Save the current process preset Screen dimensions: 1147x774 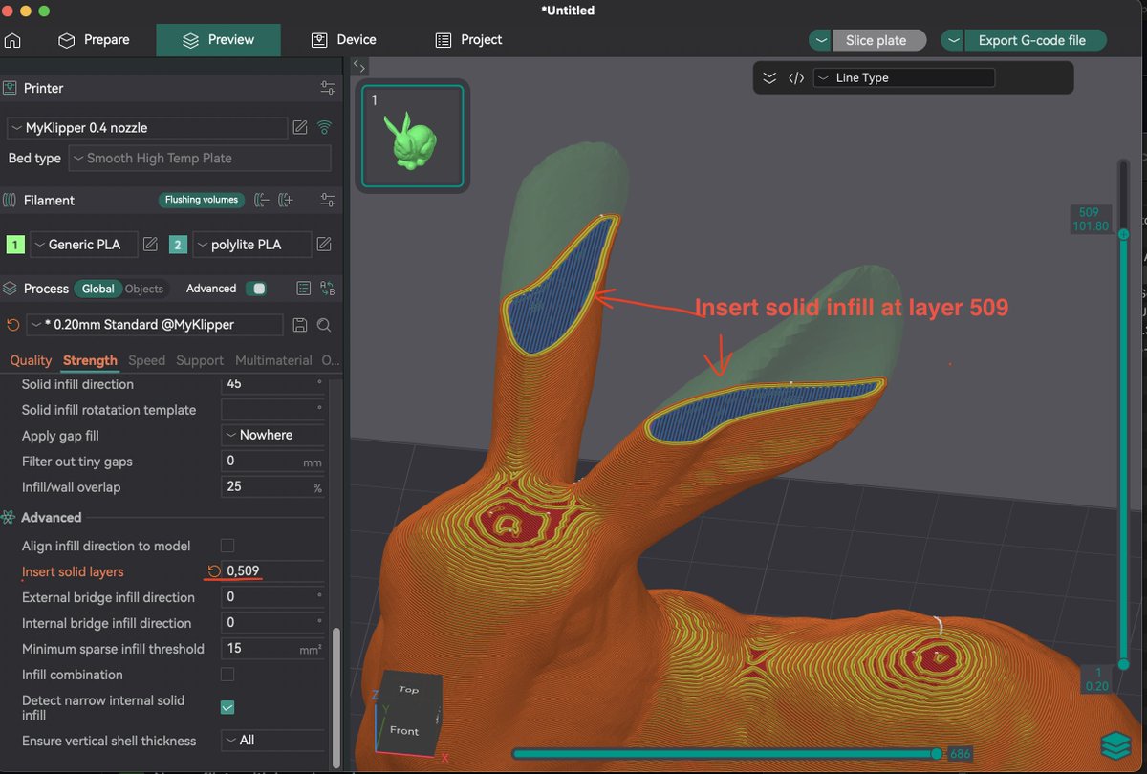coord(299,325)
